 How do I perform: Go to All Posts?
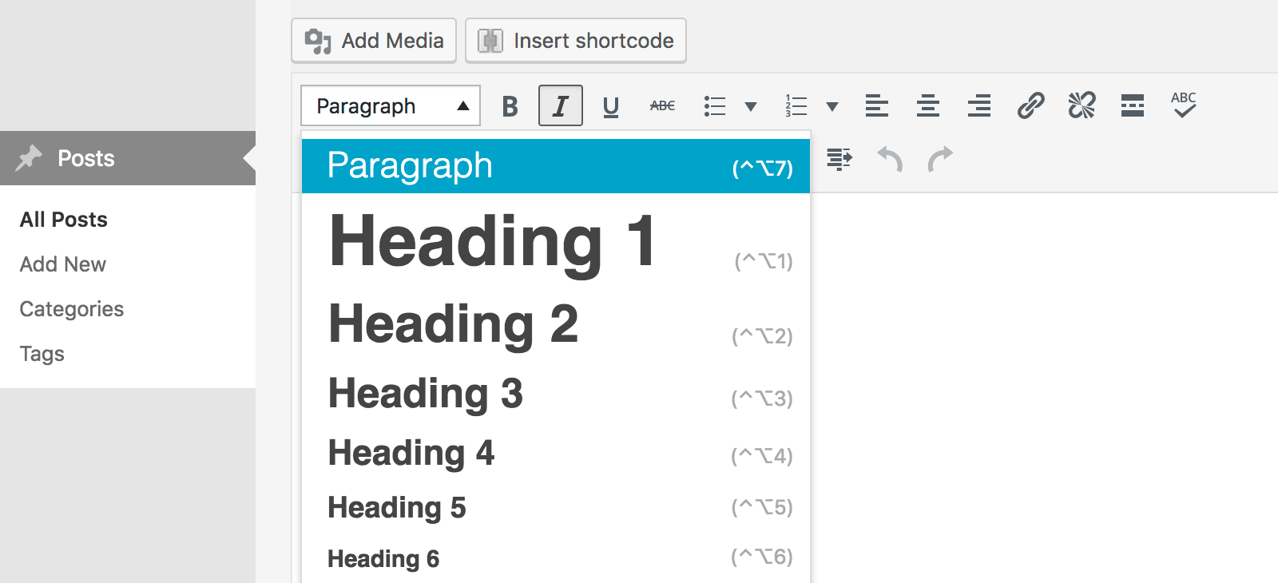[x=64, y=220]
